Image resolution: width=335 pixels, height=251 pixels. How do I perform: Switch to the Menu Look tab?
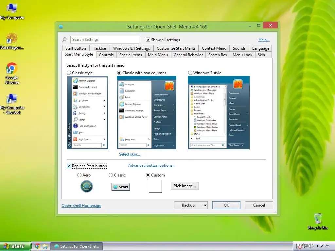pyautogui.click(x=242, y=55)
